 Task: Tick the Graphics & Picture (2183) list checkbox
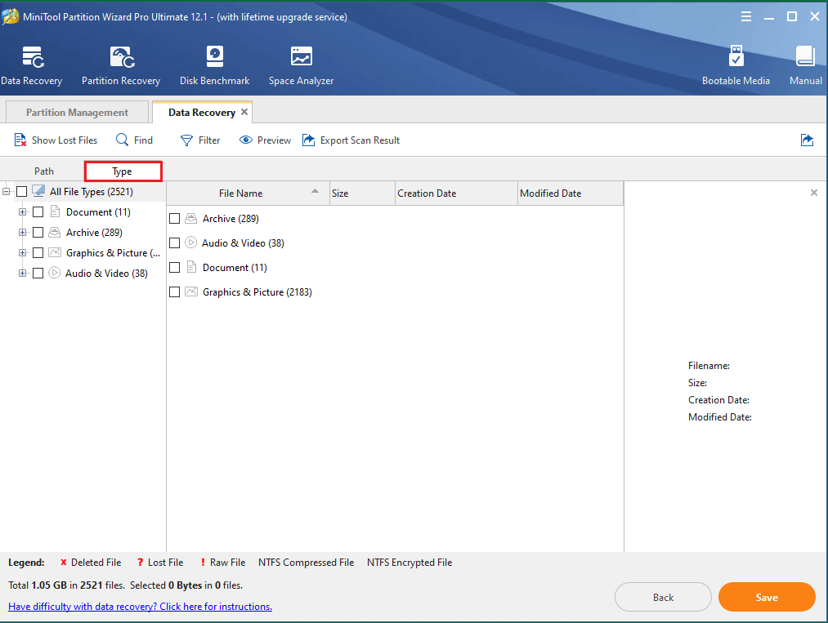(174, 292)
